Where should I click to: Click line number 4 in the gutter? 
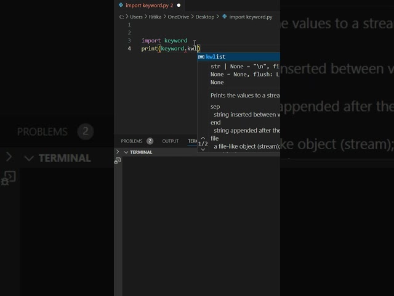pos(129,49)
